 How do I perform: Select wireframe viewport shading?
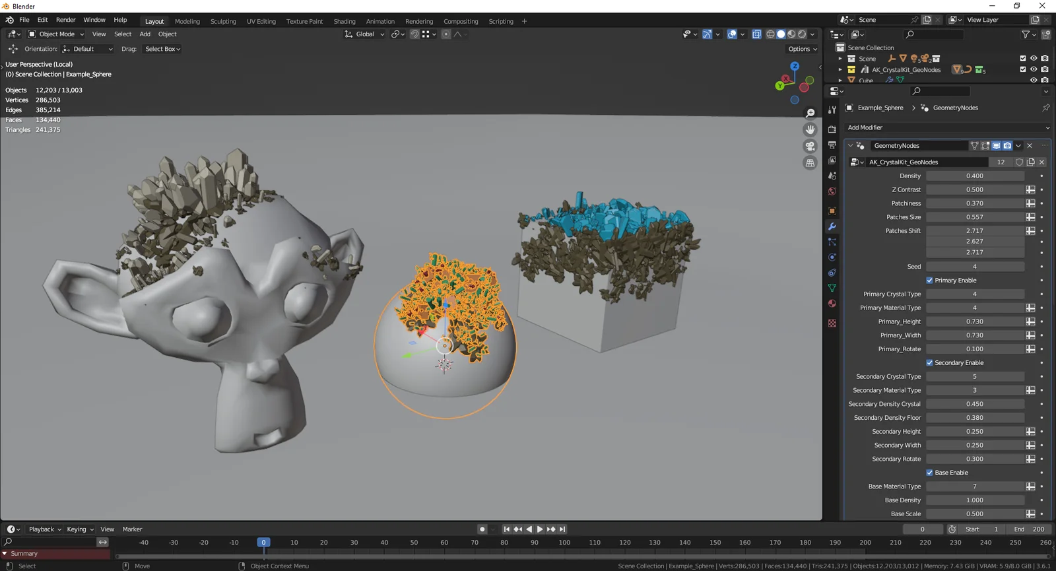[x=770, y=34]
